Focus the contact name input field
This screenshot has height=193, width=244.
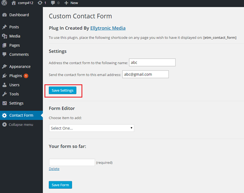point(152,62)
